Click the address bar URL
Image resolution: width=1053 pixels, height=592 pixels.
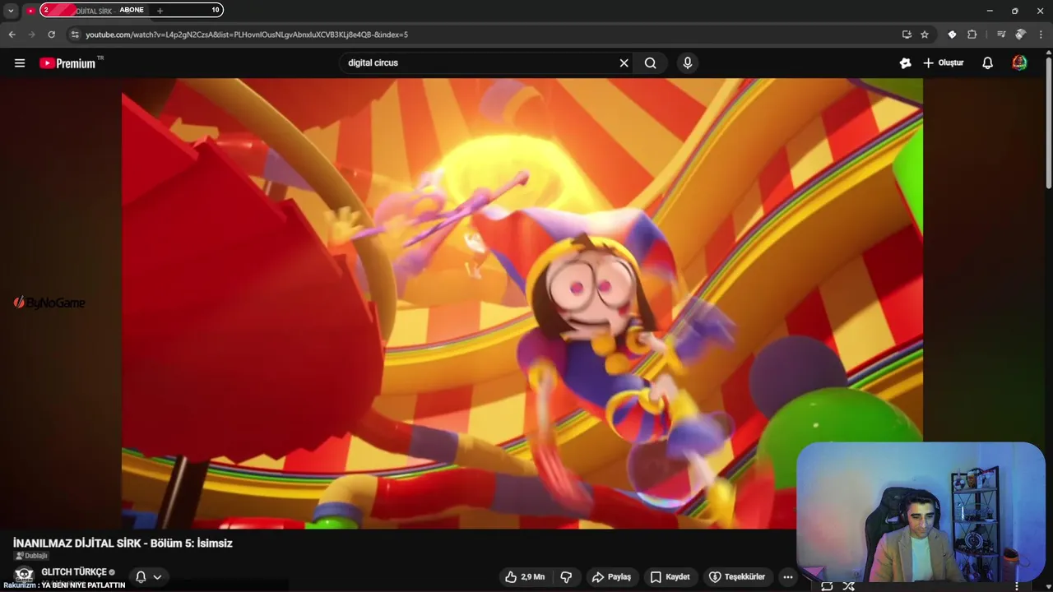tap(247, 35)
